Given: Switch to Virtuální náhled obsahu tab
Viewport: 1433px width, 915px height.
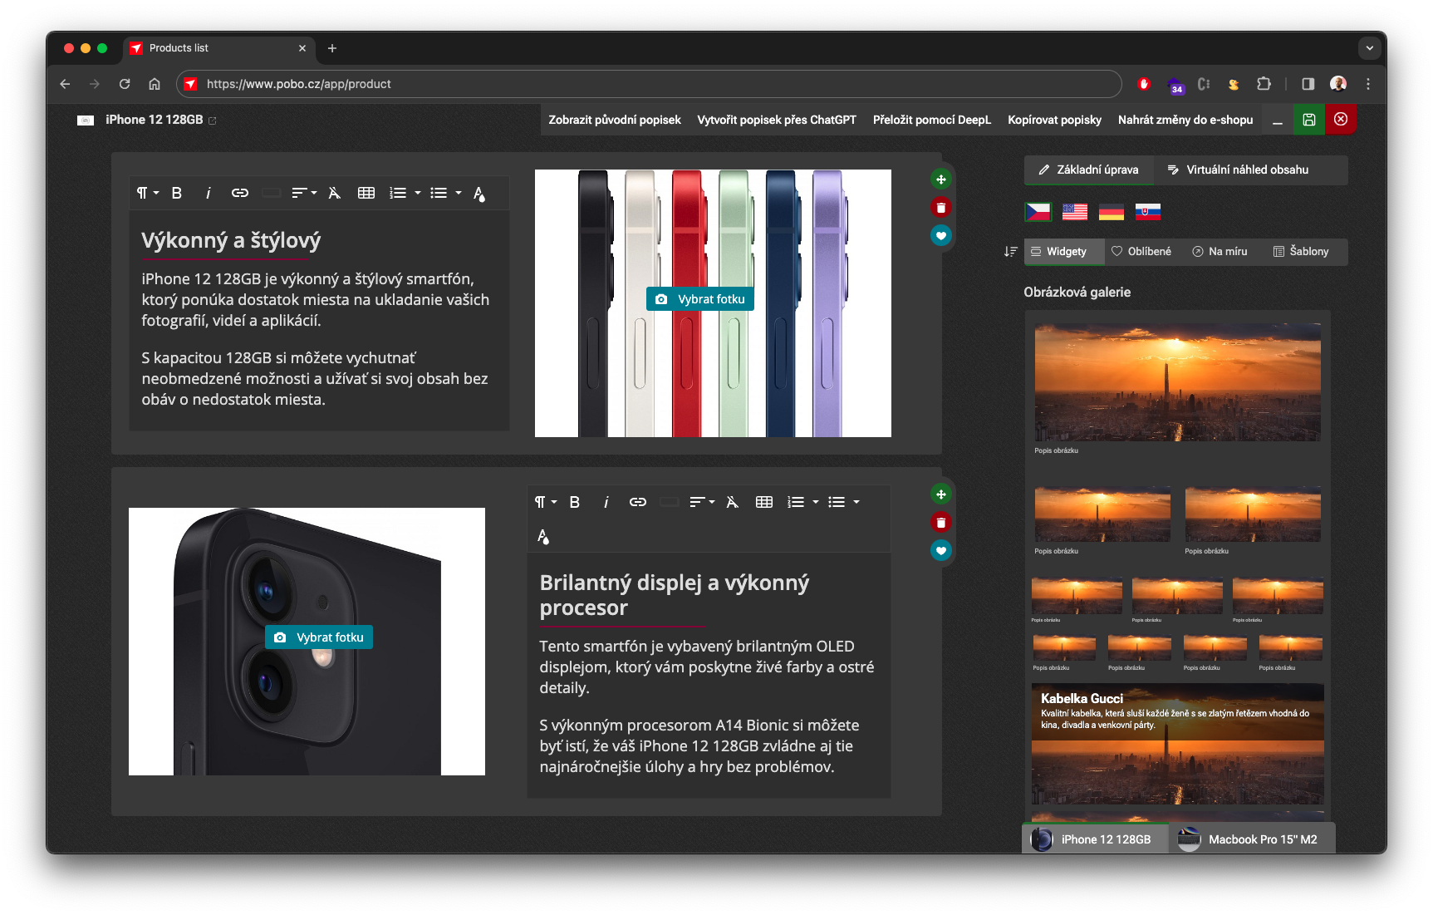Looking at the screenshot, I should tap(1238, 170).
